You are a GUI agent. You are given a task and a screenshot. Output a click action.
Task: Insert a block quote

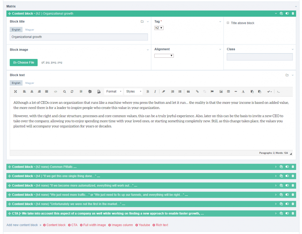coord(188,92)
